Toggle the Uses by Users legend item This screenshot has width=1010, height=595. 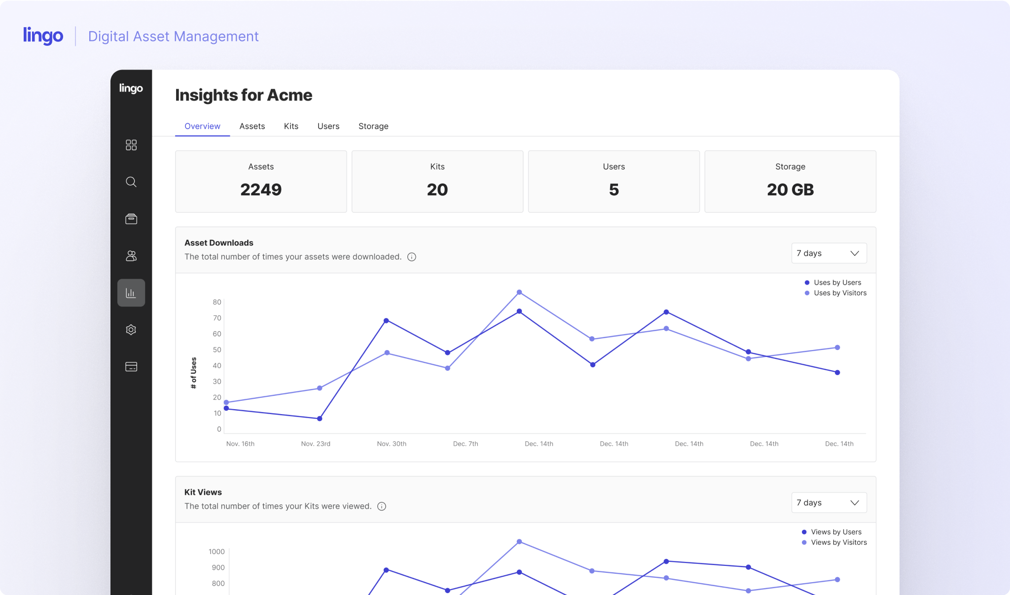coord(836,282)
